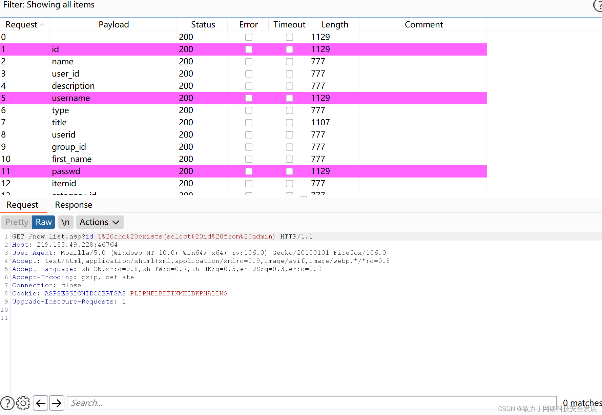Switch to the Request tab
602x415 pixels.
coord(22,205)
